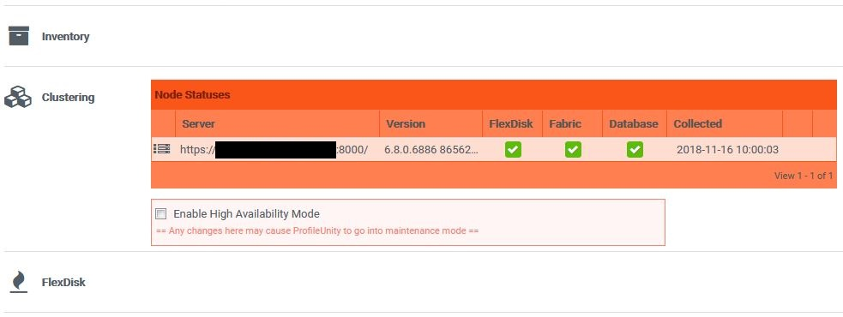The height and width of the screenshot is (317, 843).
Task: Click the FlexDisk flame icon
Action: pos(19,282)
